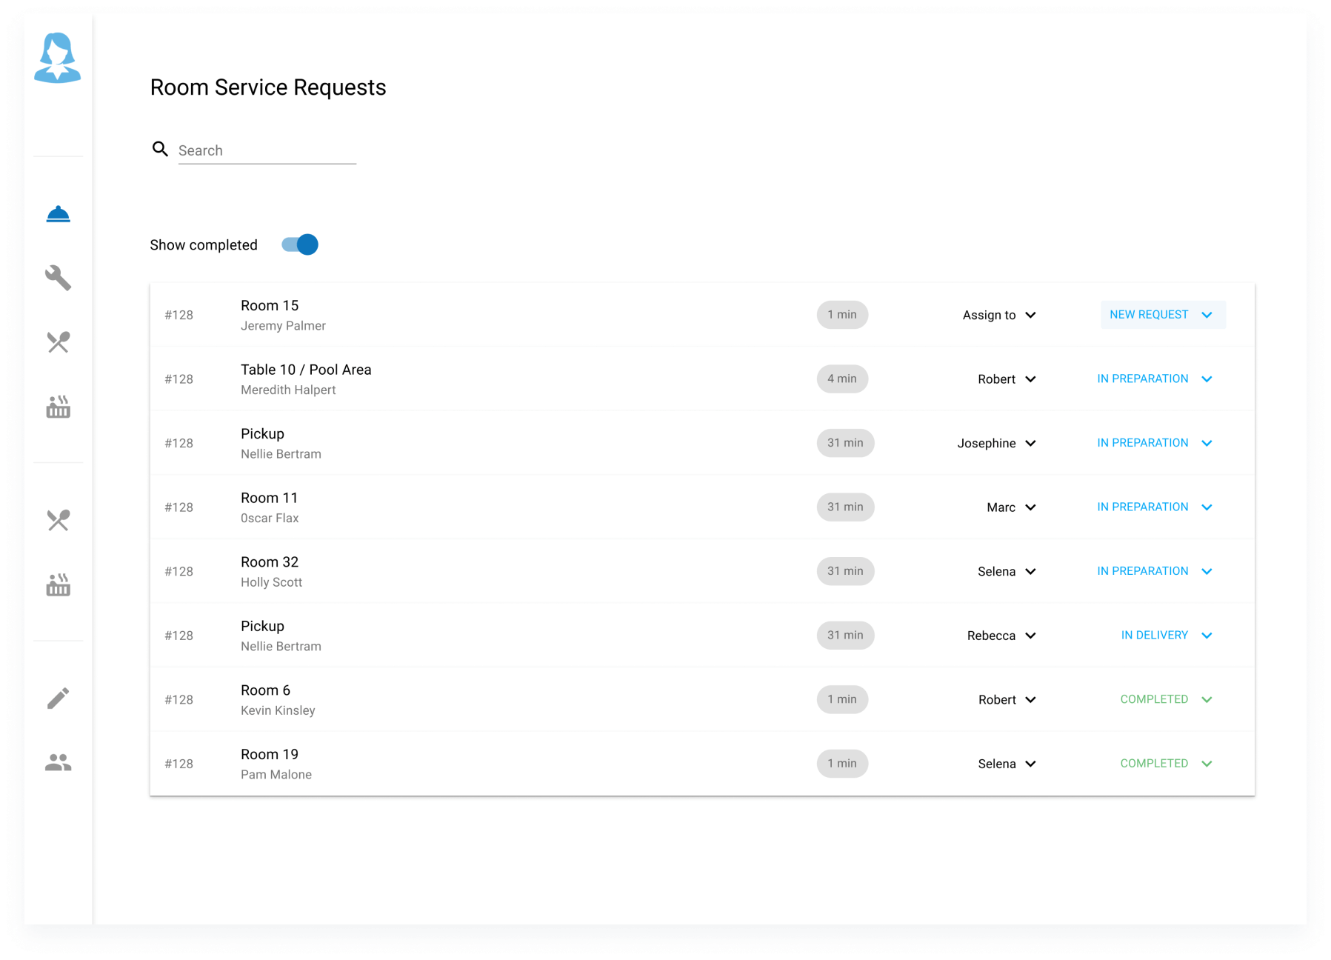This screenshot has width=1331, height=960.
Task: Click the 31 min badge for Room 11
Action: tap(845, 507)
